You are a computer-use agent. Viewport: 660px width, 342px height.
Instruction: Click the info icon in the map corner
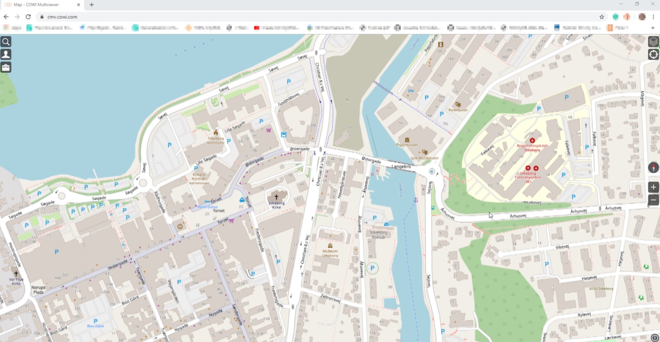click(654, 338)
